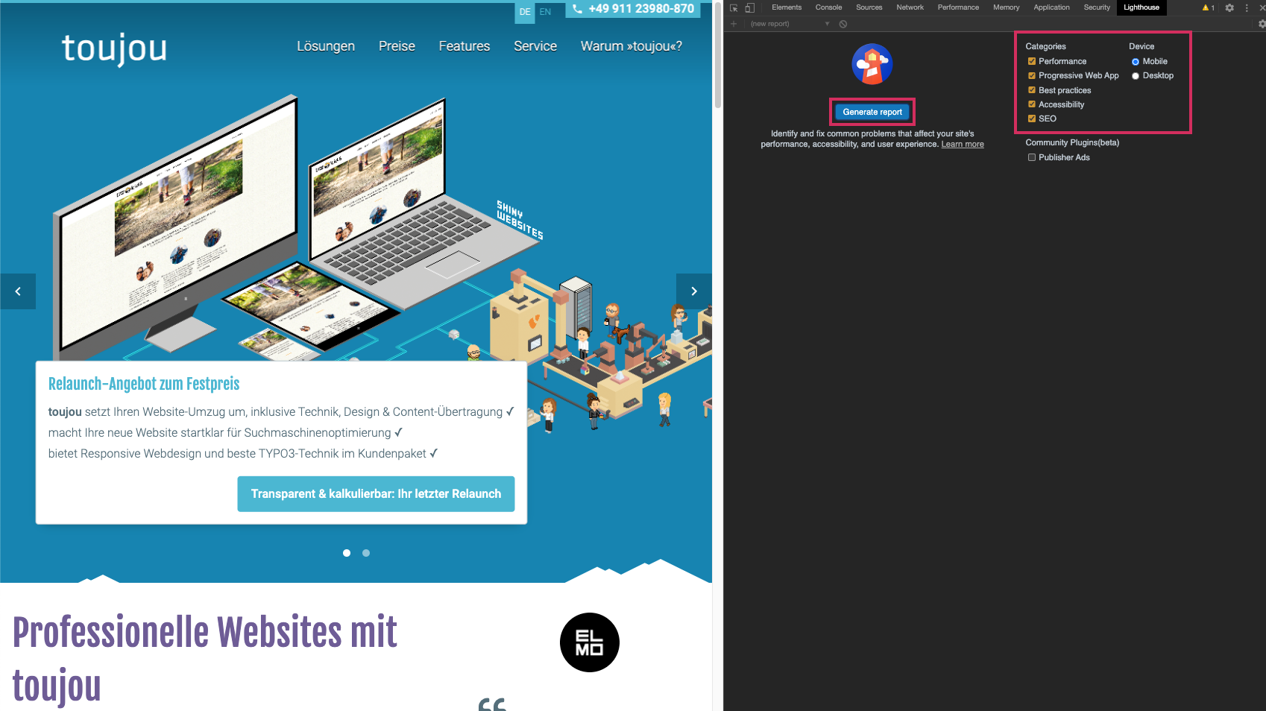
Task: Open the DevTools three-dot menu
Action: [1247, 7]
